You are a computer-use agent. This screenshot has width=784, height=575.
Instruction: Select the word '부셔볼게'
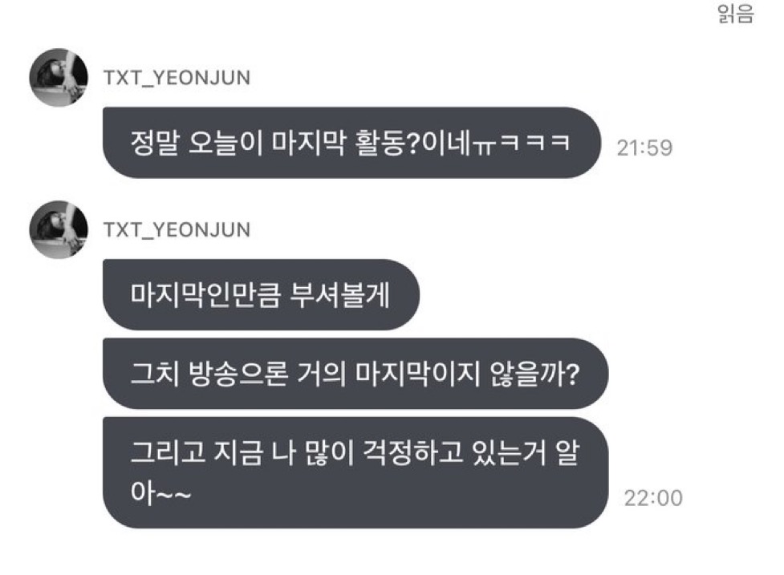point(340,295)
